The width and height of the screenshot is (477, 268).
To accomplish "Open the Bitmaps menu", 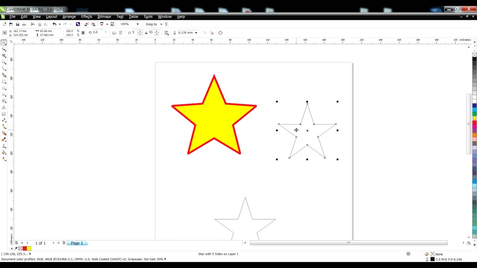I will click(x=104, y=16).
